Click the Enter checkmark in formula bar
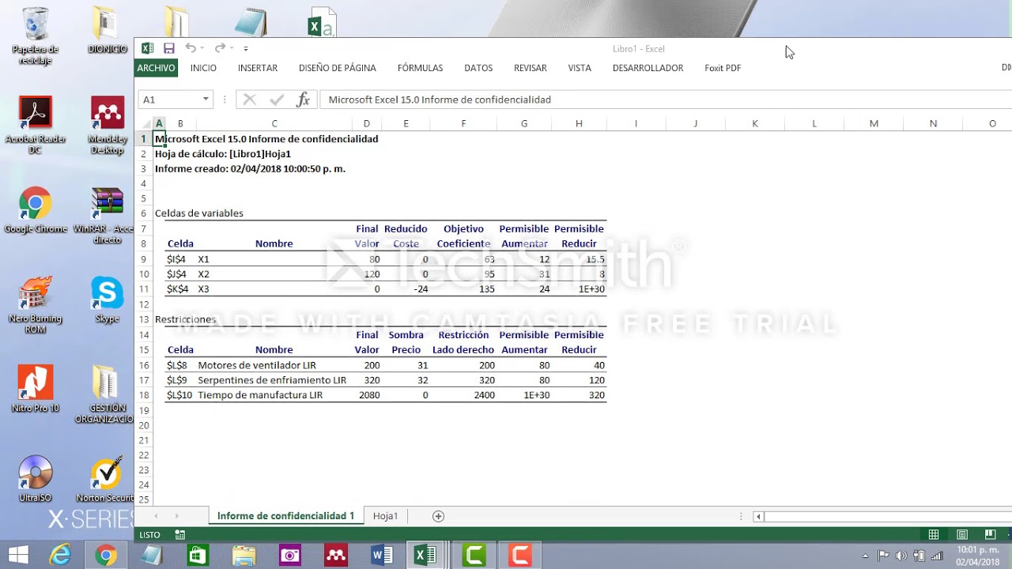1012x569 pixels. [277, 100]
